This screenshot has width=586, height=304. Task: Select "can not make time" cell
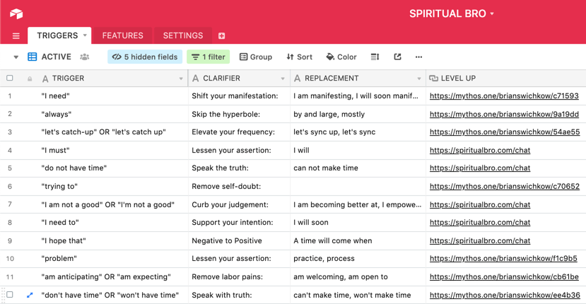click(358, 168)
